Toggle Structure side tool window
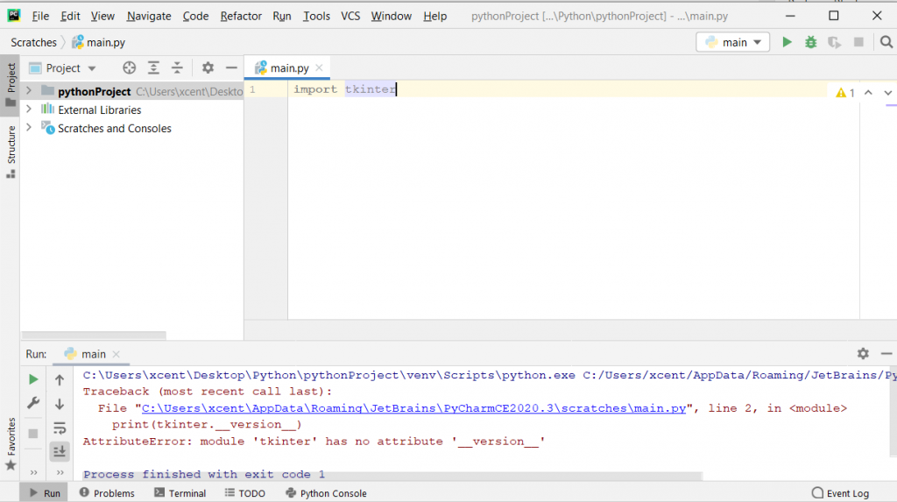This screenshot has height=502, width=897. (11, 152)
